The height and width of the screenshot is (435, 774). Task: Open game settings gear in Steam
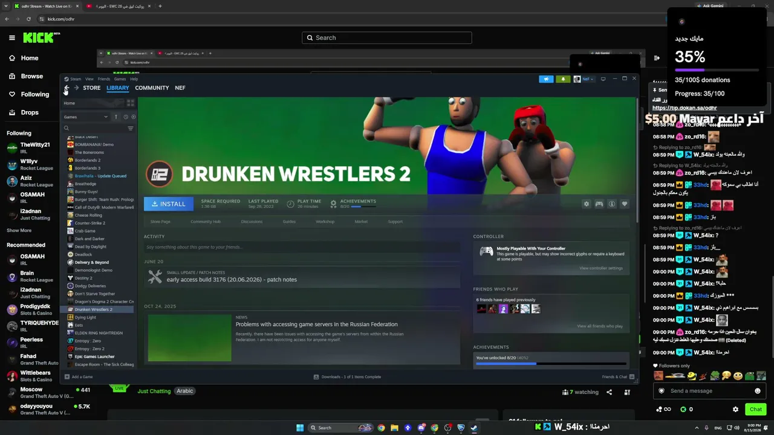click(x=586, y=204)
